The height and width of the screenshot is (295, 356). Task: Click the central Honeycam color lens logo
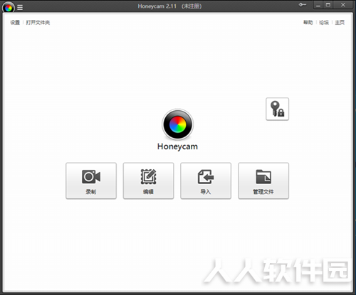pos(178,124)
